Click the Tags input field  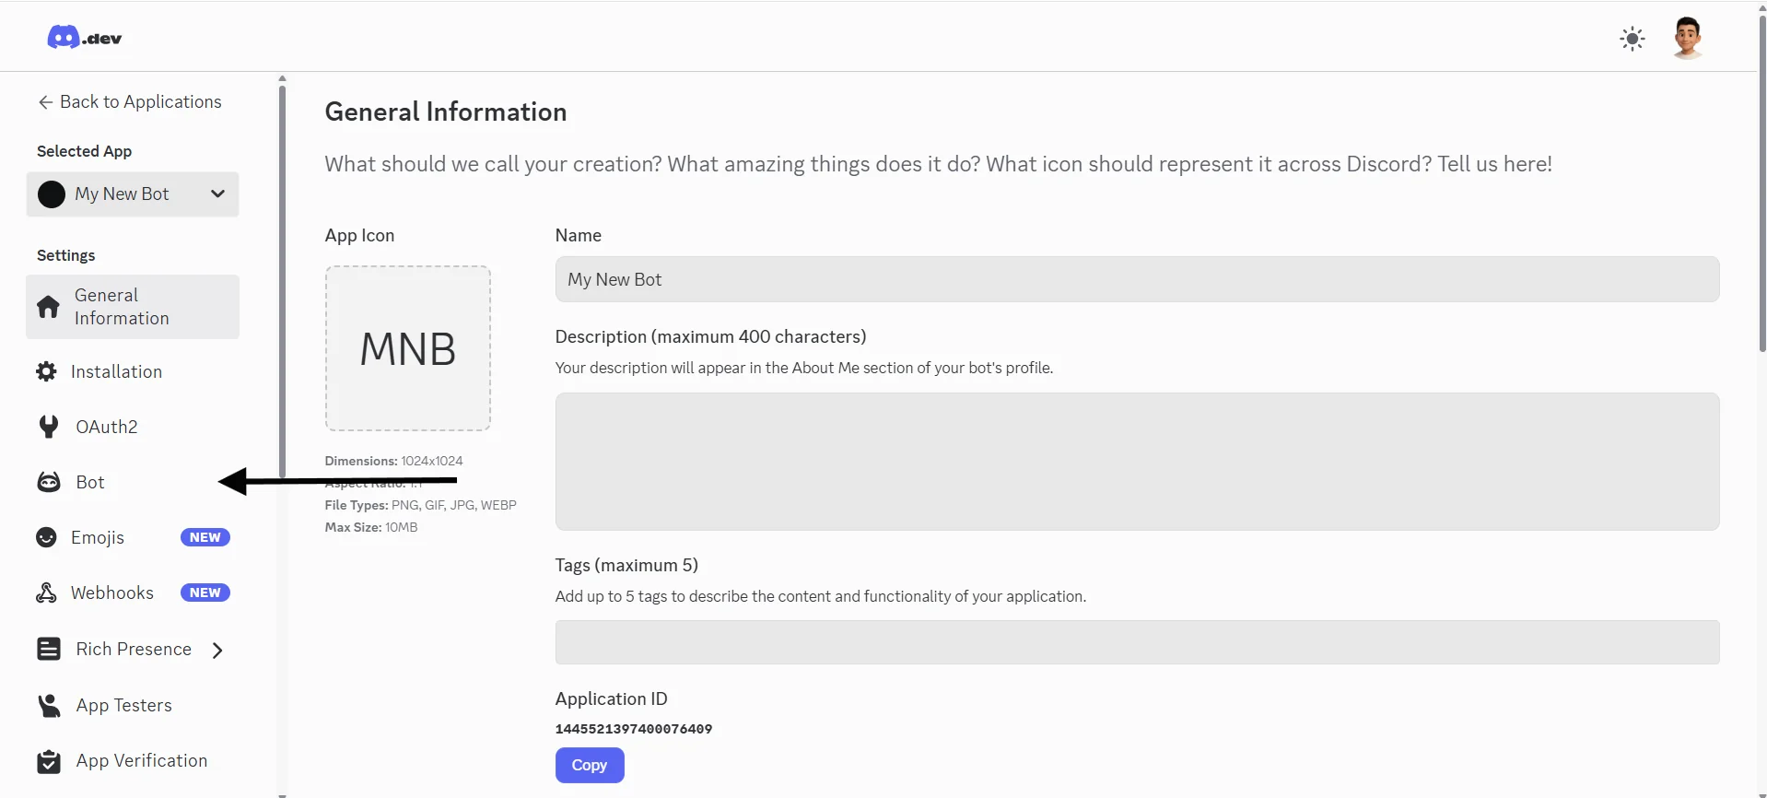1136,642
